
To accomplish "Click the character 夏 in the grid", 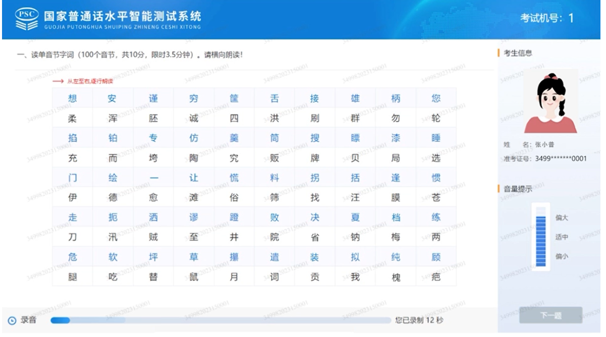I will pos(355,217).
